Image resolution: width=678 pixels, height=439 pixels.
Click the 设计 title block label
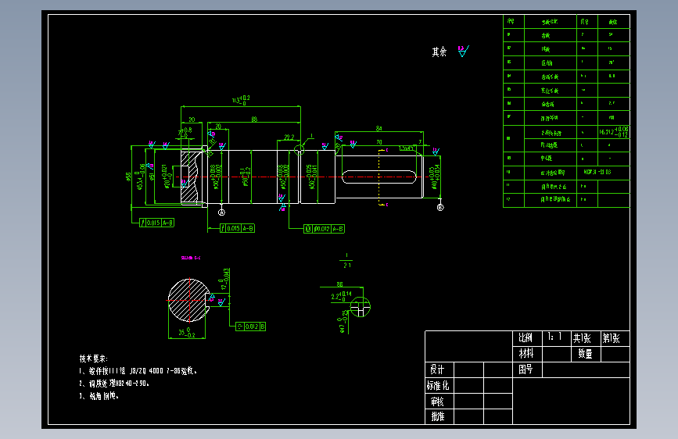[437, 369]
